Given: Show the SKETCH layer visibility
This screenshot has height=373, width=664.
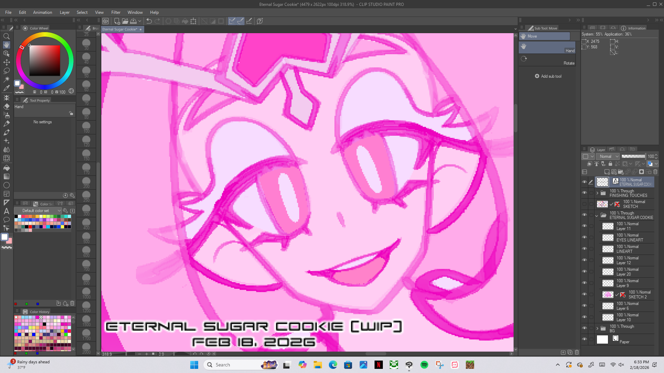Looking at the screenshot, I should pos(584,204).
